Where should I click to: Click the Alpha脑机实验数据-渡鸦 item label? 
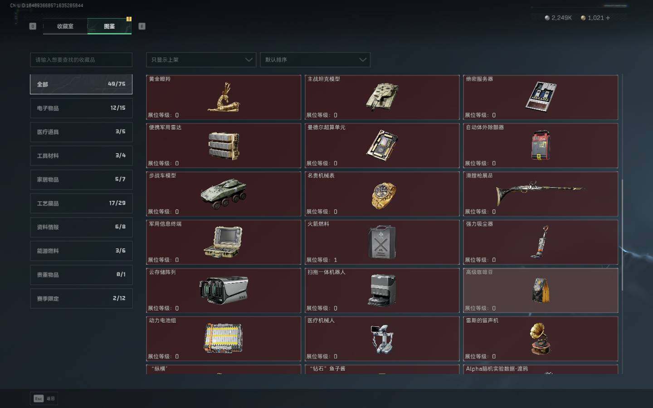point(497,369)
